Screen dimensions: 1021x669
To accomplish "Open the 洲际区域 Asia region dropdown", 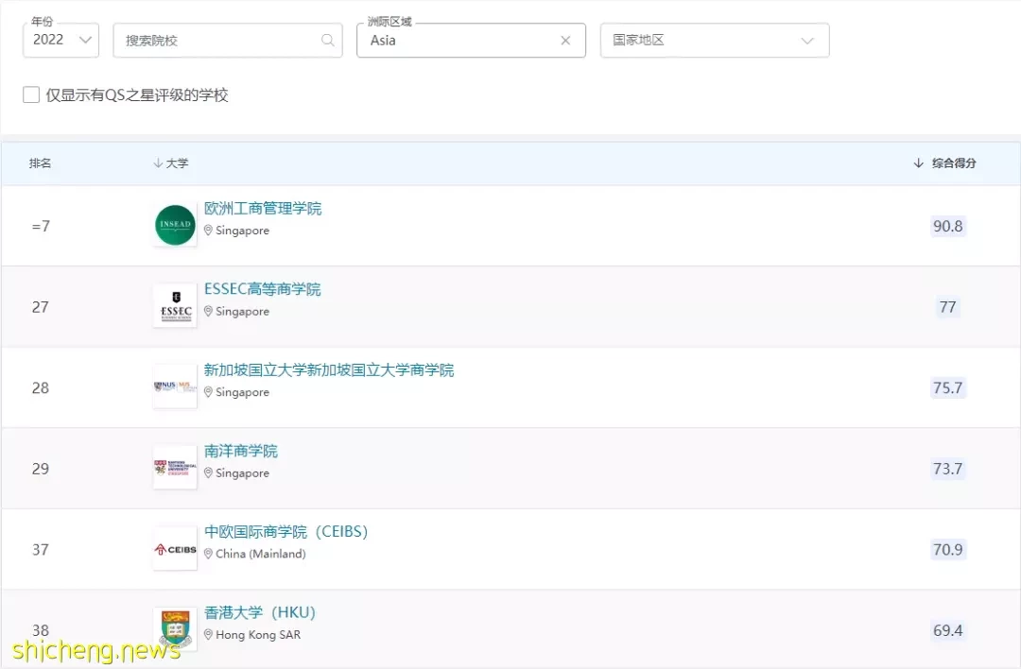I will coord(471,41).
